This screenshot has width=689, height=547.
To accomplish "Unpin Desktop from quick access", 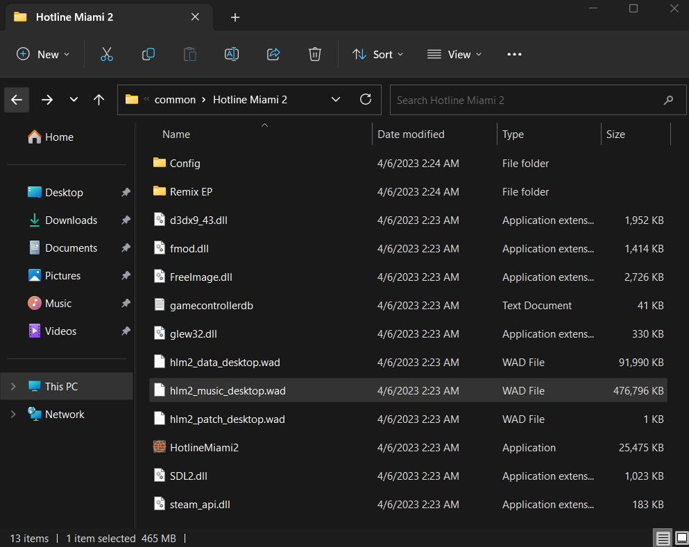I will (126, 193).
